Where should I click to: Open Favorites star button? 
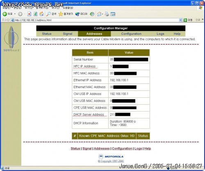point(66,14)
